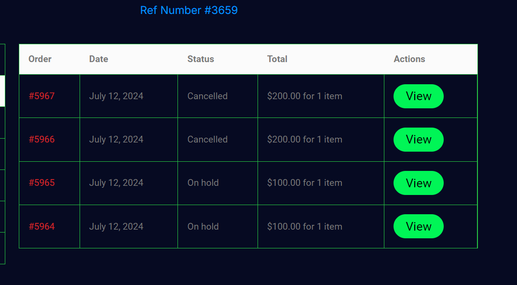
Task: Open order #5967 link
Action: click(41, 96)
